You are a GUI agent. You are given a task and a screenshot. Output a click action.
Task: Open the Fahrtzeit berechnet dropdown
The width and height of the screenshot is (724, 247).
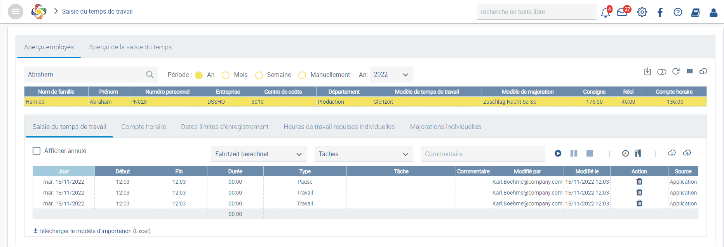pos(259,154)
